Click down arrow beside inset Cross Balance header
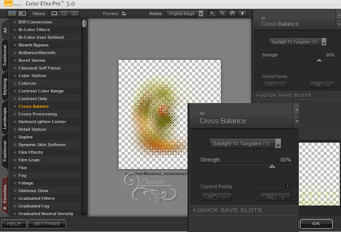Image resolution: width=341 pixels, height=232 pixels. pyautogui.click(x=297, y=121)
